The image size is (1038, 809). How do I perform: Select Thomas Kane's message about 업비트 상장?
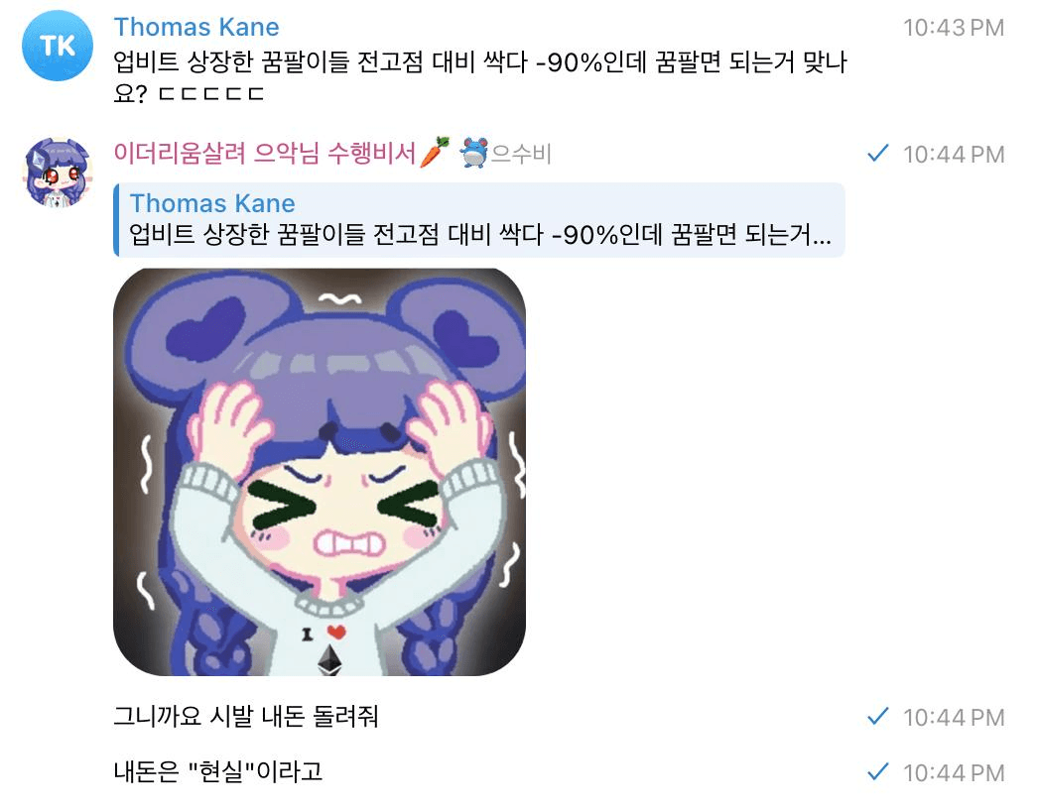pos(480,77)
